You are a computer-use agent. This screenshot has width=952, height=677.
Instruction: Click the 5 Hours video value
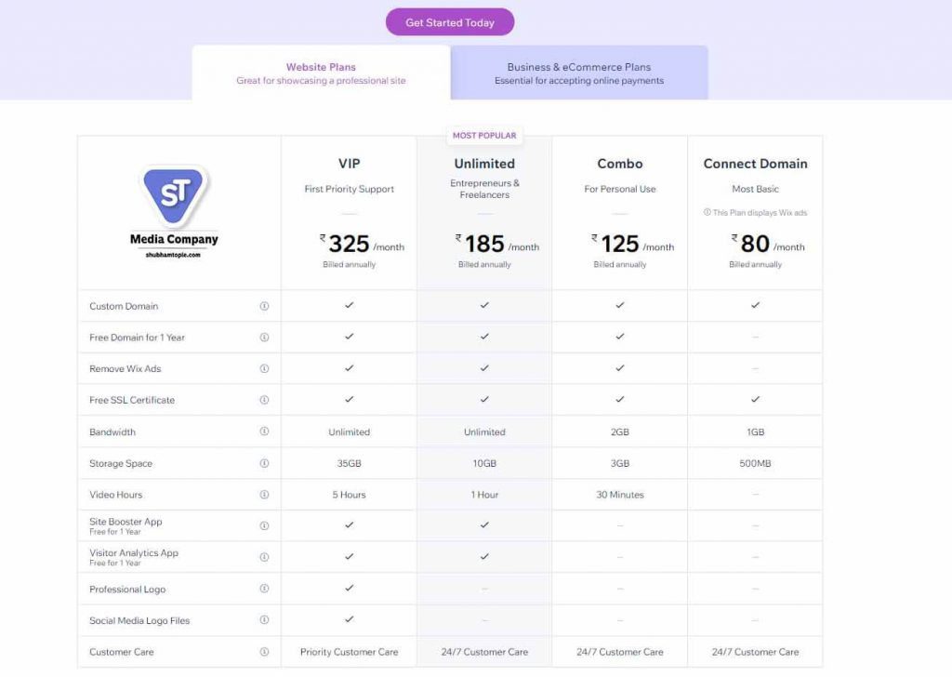(x=350, y=494)
